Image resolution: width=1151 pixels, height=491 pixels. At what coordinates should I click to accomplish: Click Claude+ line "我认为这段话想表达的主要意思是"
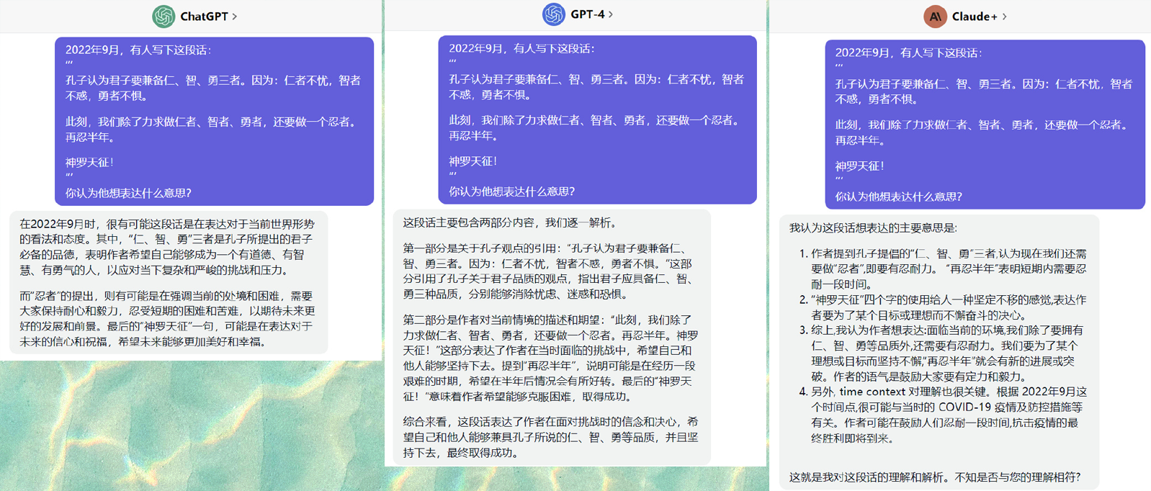click(873, 228)
